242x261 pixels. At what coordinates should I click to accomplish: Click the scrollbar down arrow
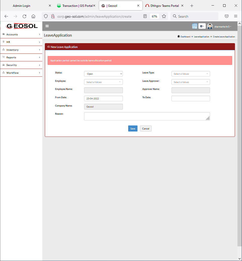point(239,259)
